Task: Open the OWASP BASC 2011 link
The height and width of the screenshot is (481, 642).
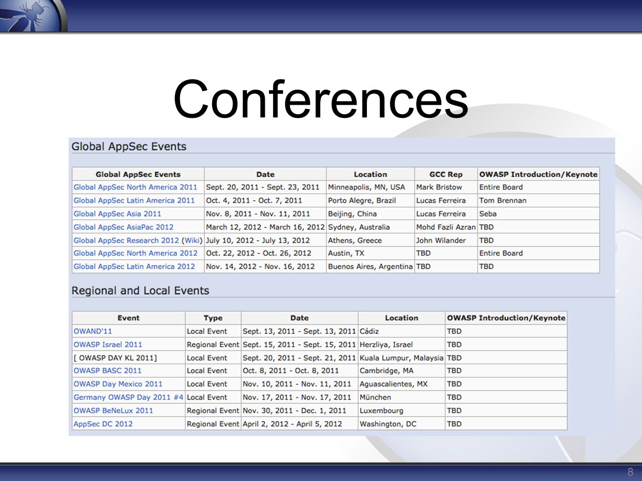Action: pyautogui.click(x=107, y=371)
